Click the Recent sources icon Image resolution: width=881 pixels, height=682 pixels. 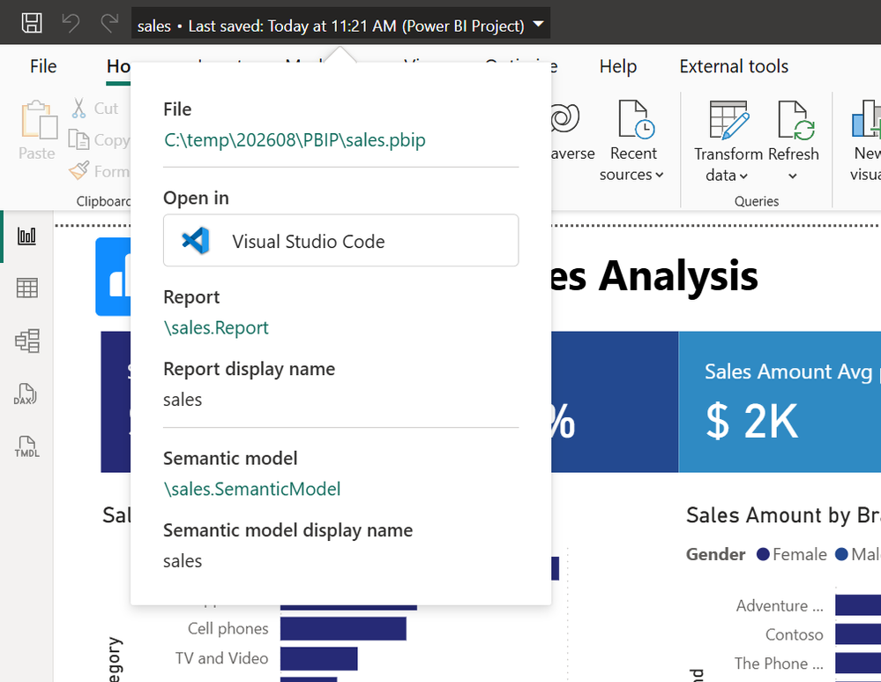(635, 119)
